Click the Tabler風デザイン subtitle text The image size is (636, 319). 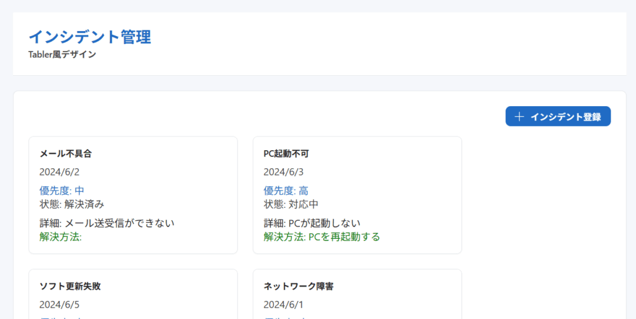[x=62, y=55]
